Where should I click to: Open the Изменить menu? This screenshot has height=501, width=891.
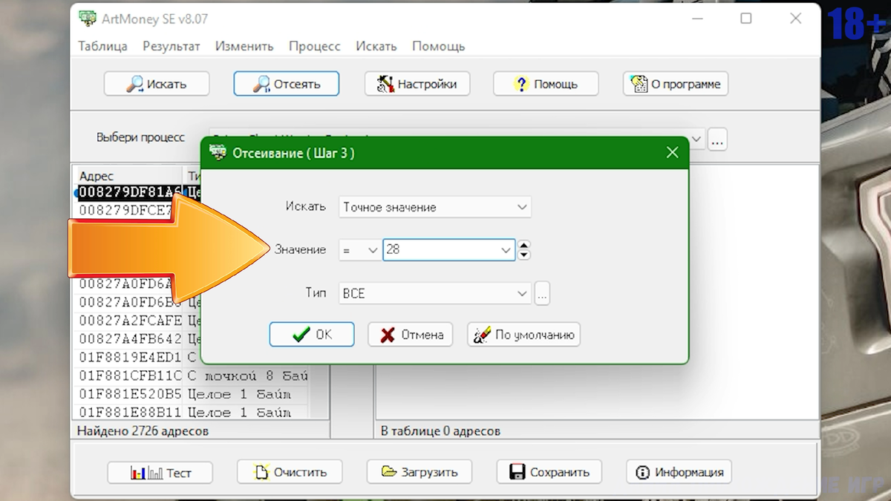click(244, 46)
